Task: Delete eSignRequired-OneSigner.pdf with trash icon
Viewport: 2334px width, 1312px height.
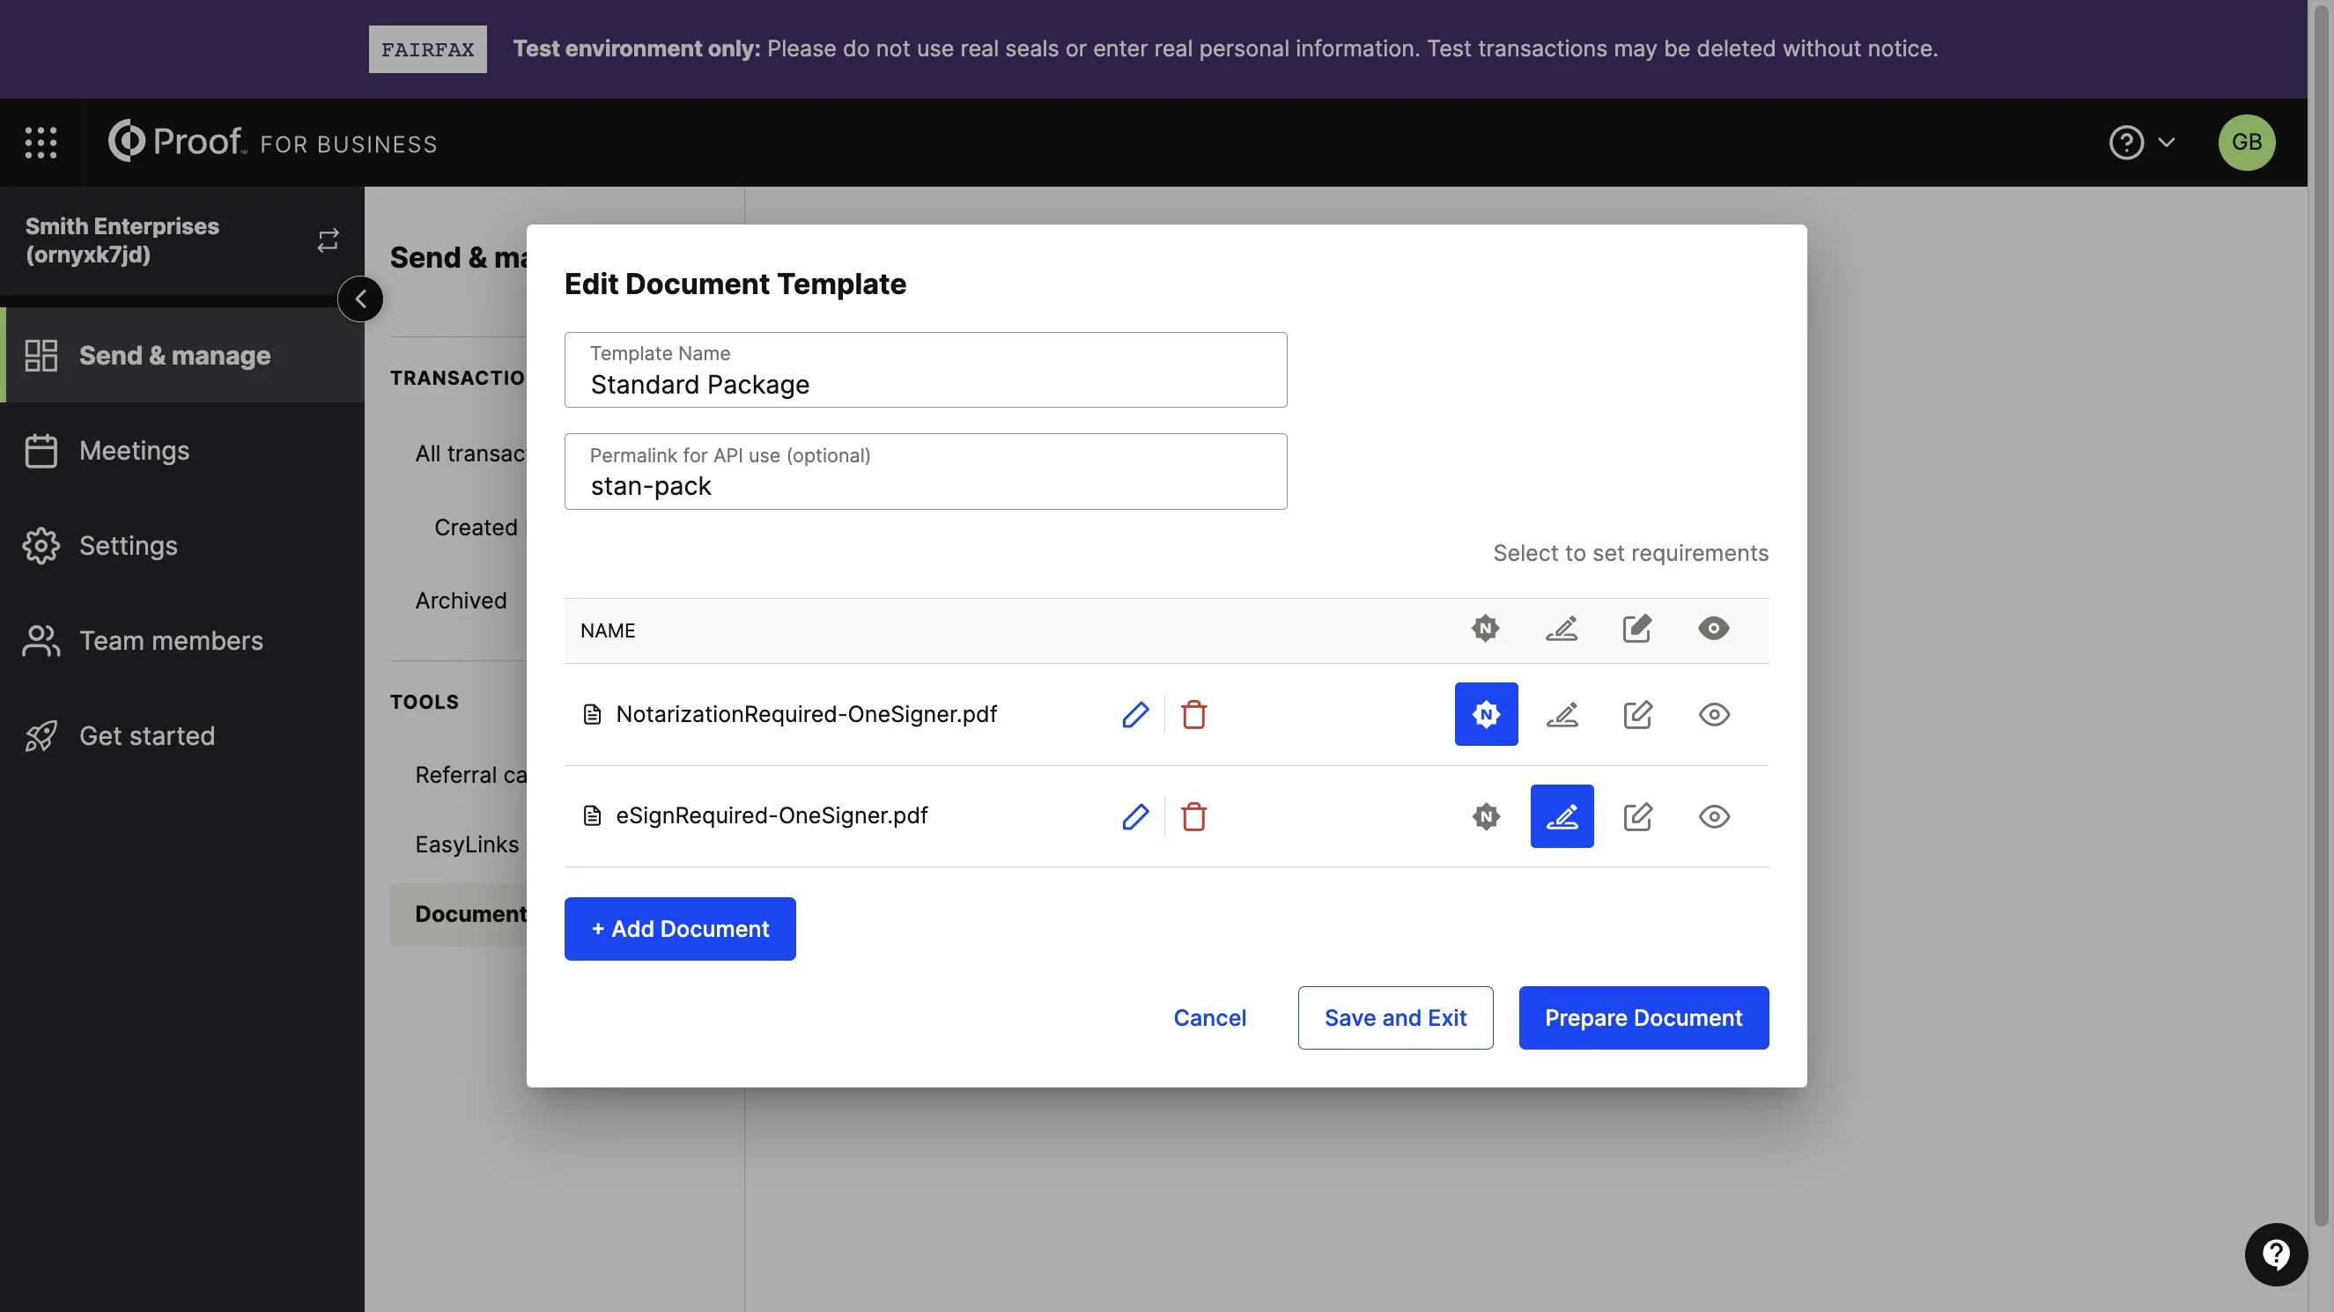Action: (x=1193, y=816)
